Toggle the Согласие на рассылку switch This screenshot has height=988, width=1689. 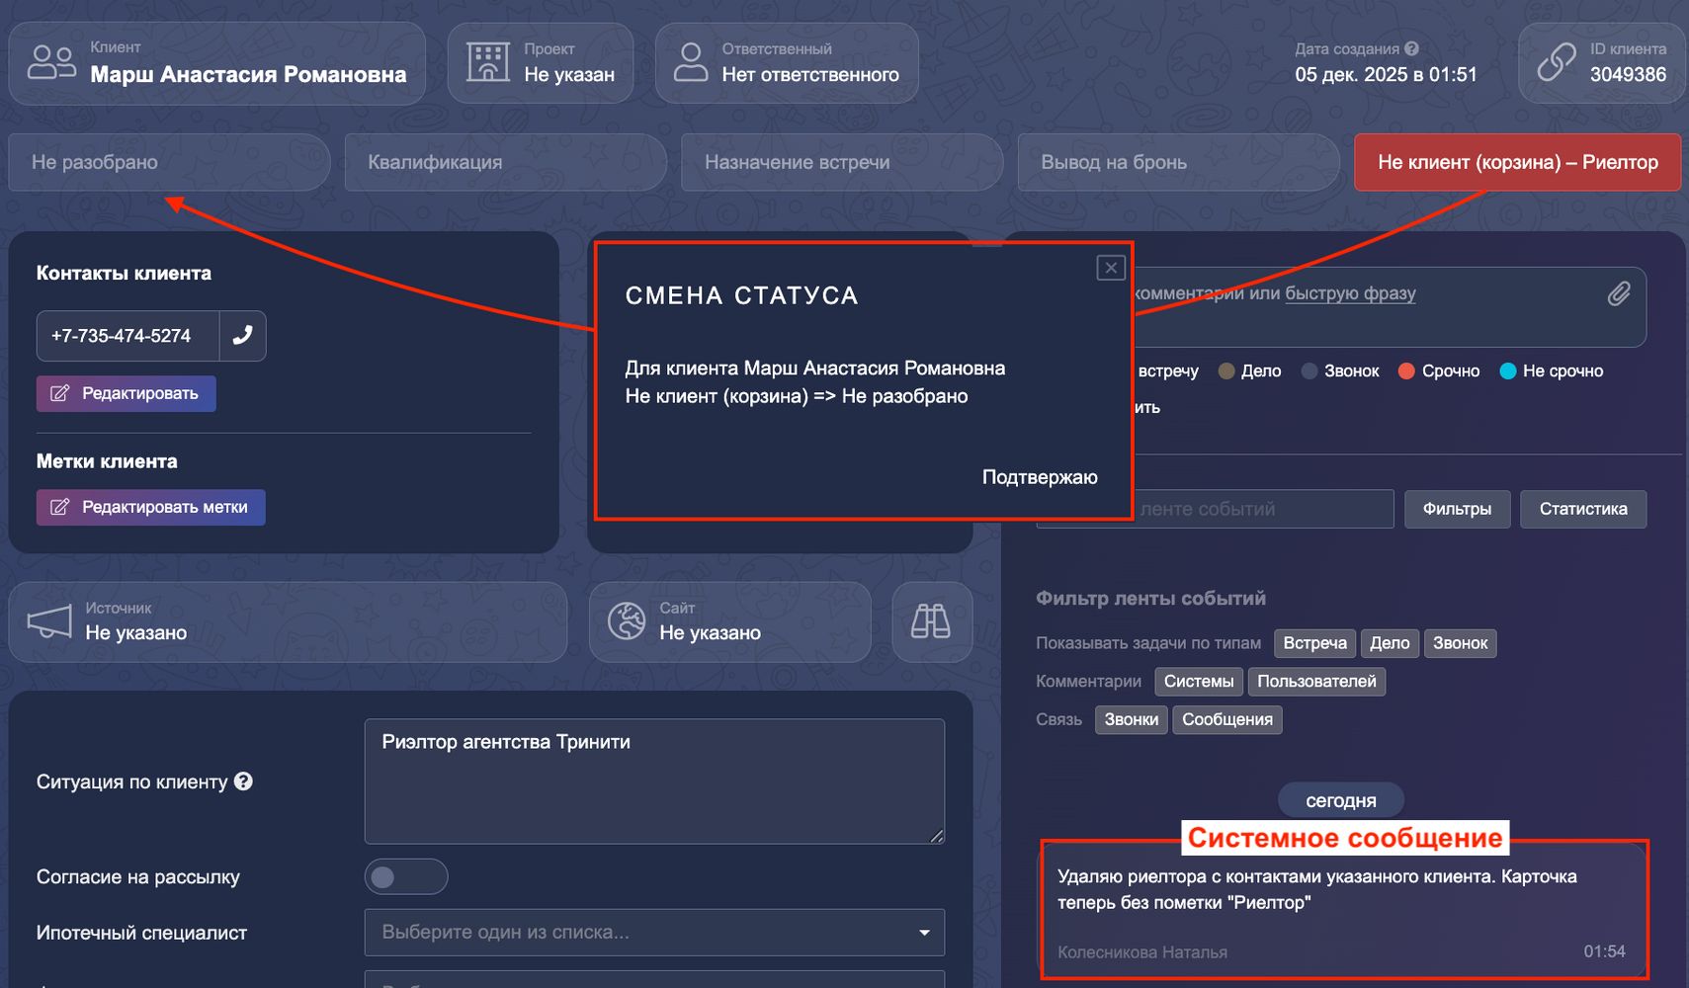pyautogui.click(x=406, y=876)
